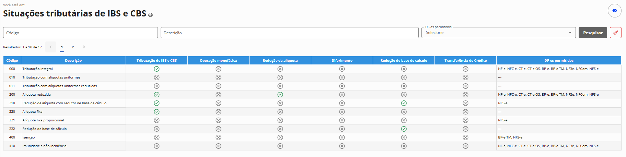Click green Redução de alíquota check, row 200
626x157 pixels.
point(280,95)
